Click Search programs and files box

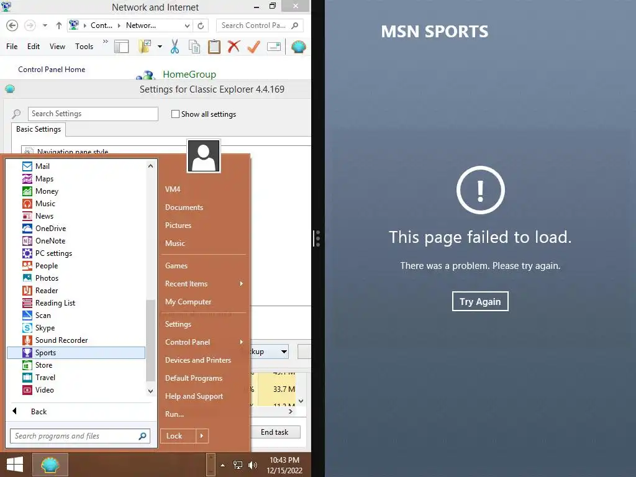coord(80,436)
